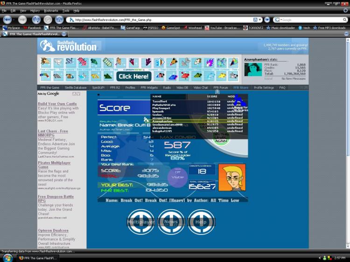The image size is (350, 262).
Task: Click the Go arrow beside address bar
Action: click(267, 20)
